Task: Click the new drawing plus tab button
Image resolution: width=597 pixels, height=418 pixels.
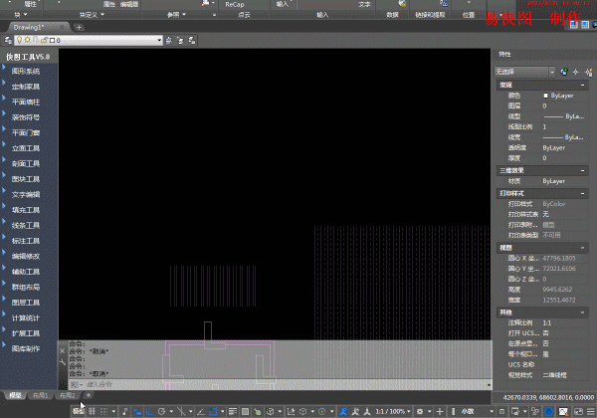Action: click(79, 27)
